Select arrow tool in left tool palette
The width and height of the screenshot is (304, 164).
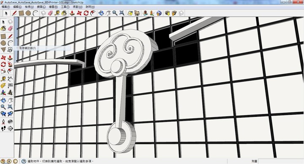(x=3, y=22)
